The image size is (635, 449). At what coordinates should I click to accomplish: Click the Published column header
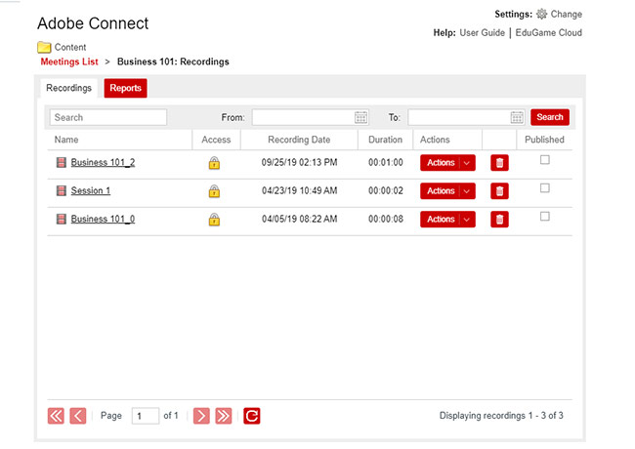pos(544,140)
